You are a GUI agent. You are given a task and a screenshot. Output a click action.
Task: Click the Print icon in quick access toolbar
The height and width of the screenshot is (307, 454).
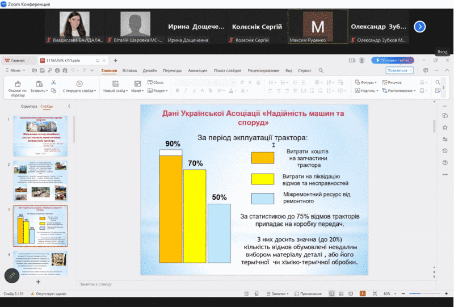click(57, 70)
